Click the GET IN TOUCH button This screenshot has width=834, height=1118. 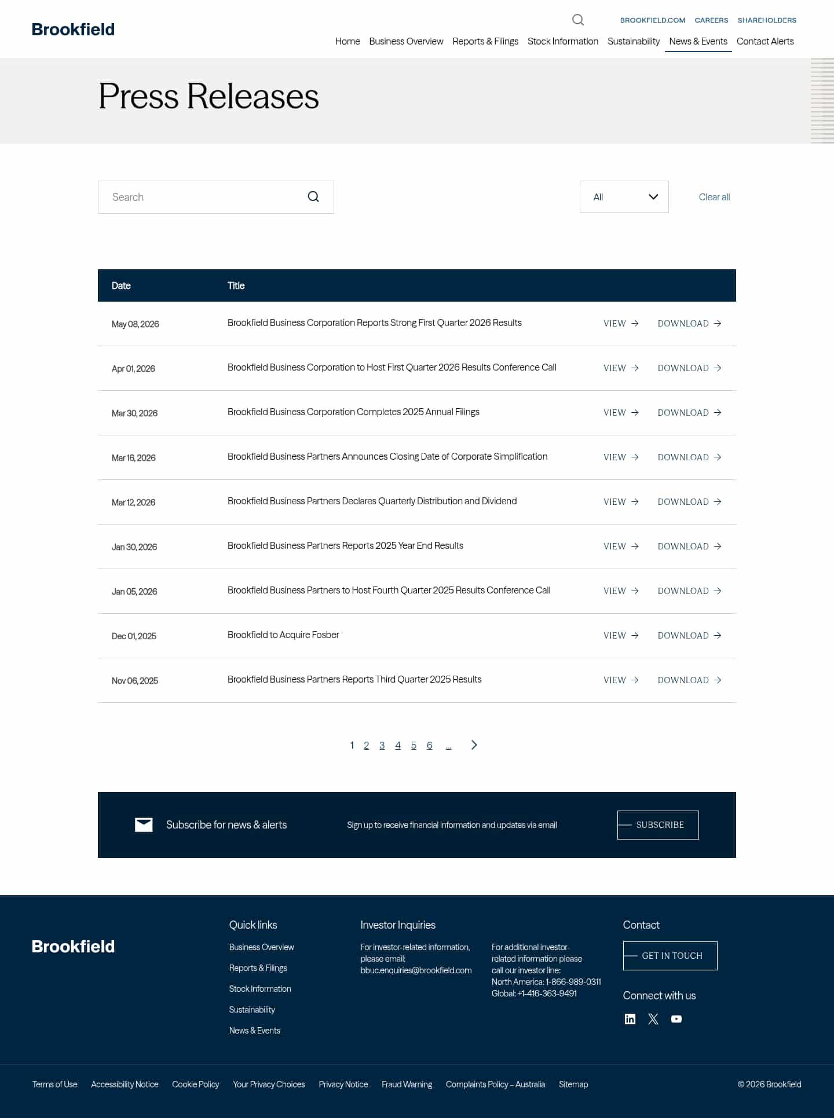click(670, 956)
